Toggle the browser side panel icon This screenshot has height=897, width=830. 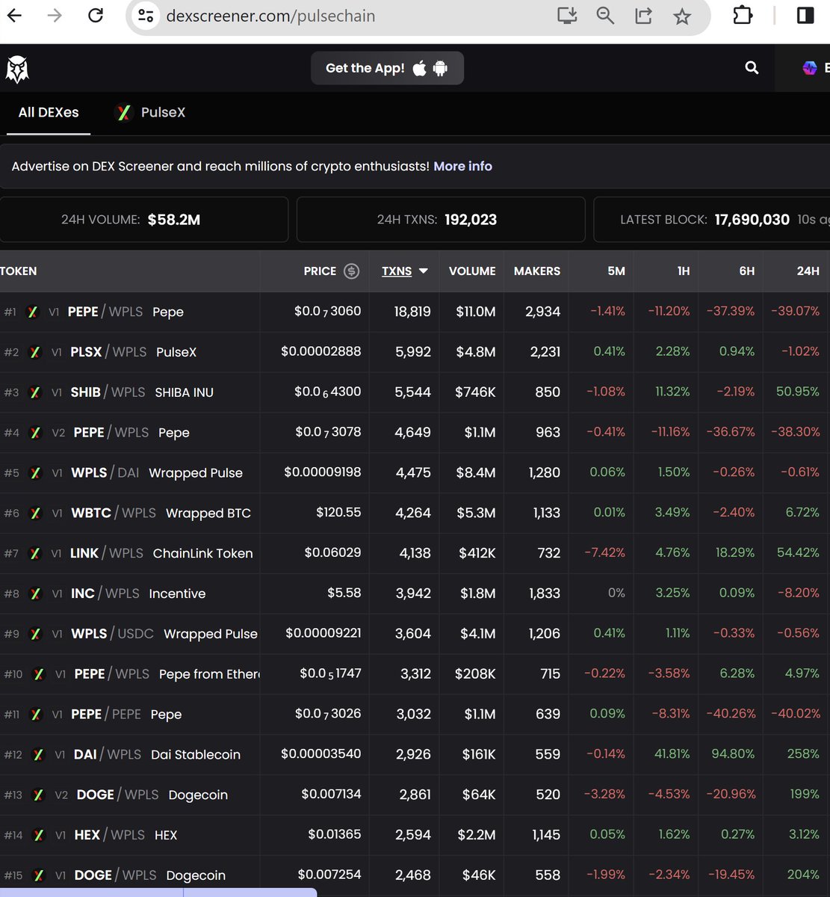805,15
